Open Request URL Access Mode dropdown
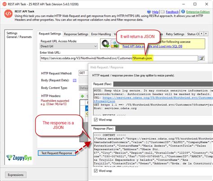This screenshot has height=181, width=213. pyautogui.click(x=69, y=46)
